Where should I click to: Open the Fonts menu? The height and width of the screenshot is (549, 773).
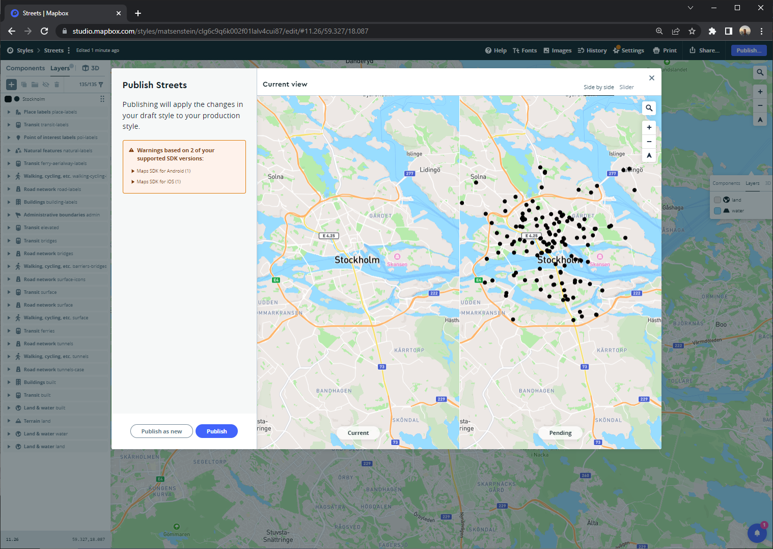pos(524,50)
